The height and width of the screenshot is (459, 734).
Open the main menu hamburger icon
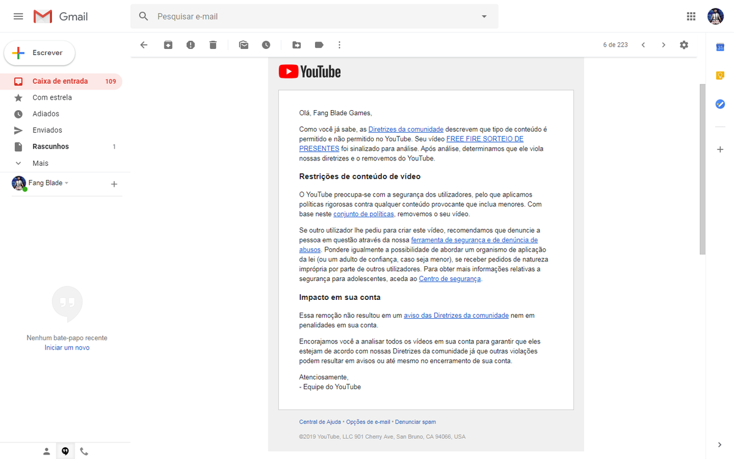[x=18, y=17]
